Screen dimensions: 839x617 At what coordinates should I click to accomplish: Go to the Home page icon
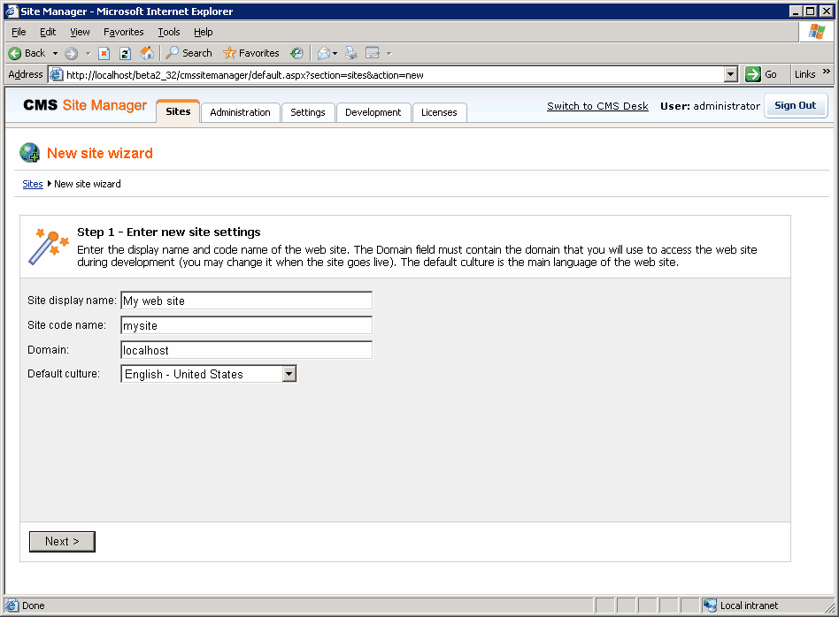point(147,53)
